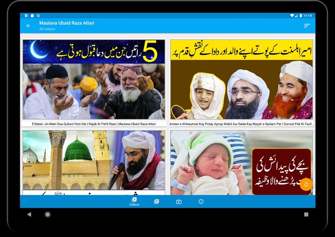Tap the cellular signal status icon
Image resolution: width=335 pixels, height=237 pixels.
coord(296,16)
